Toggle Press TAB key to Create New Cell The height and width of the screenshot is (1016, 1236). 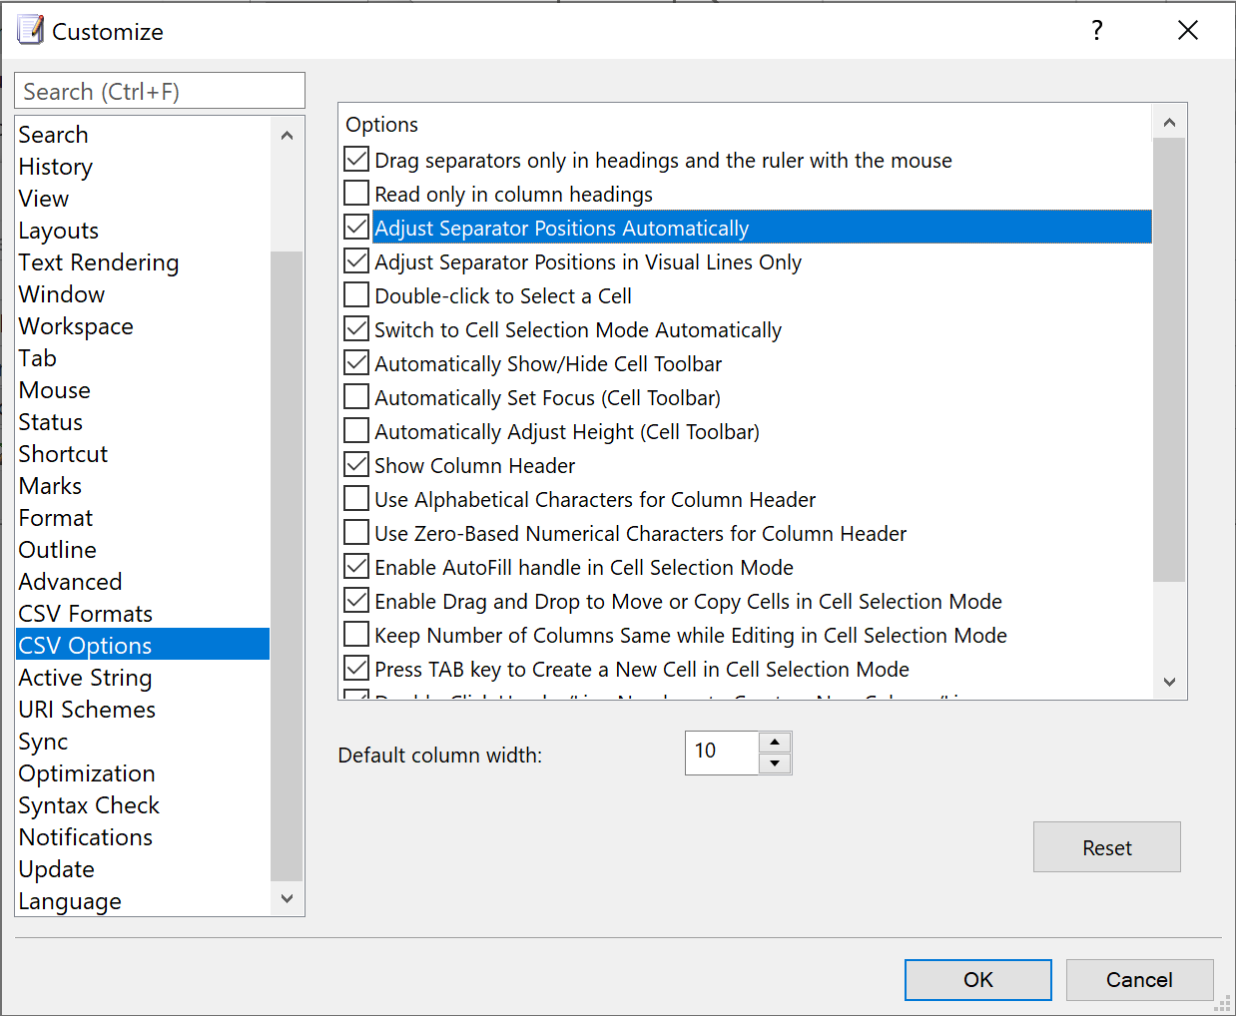point(356,668)
